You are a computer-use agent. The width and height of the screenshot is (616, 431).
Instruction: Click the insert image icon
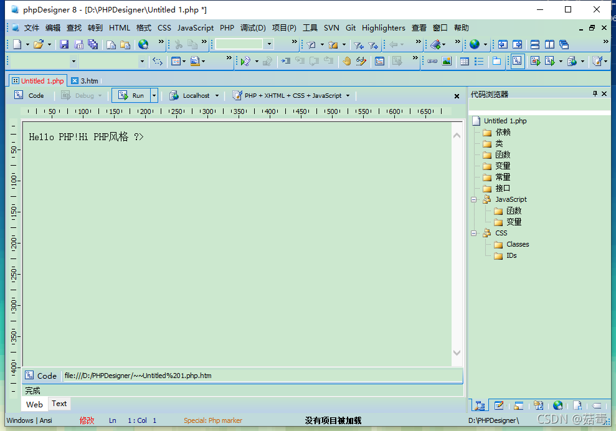(447, 61)
